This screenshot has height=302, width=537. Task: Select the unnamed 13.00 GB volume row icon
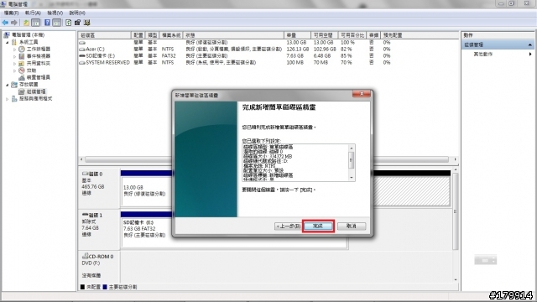pyautogui.click(x=82, y=43)
